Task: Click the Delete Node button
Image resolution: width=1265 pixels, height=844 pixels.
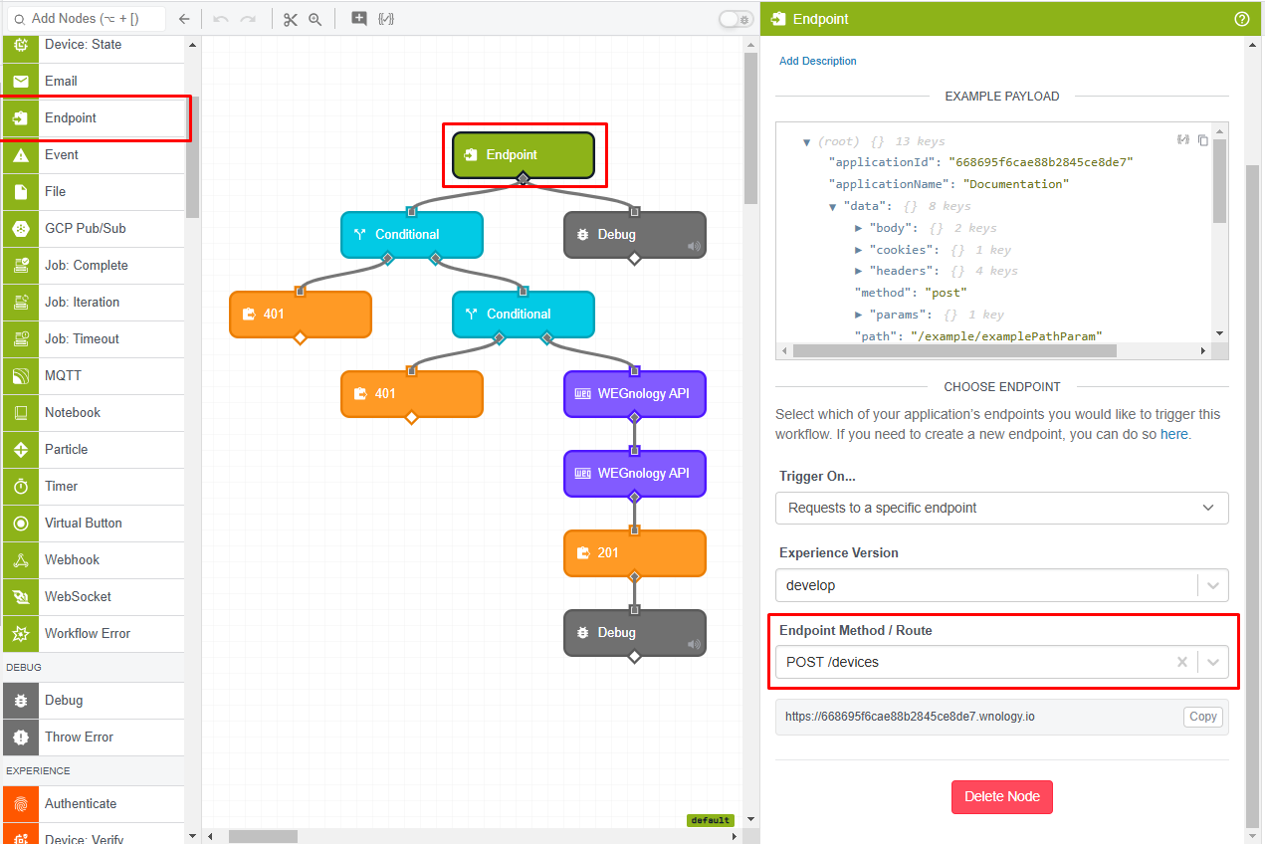Action: [x=1001, y=796]
